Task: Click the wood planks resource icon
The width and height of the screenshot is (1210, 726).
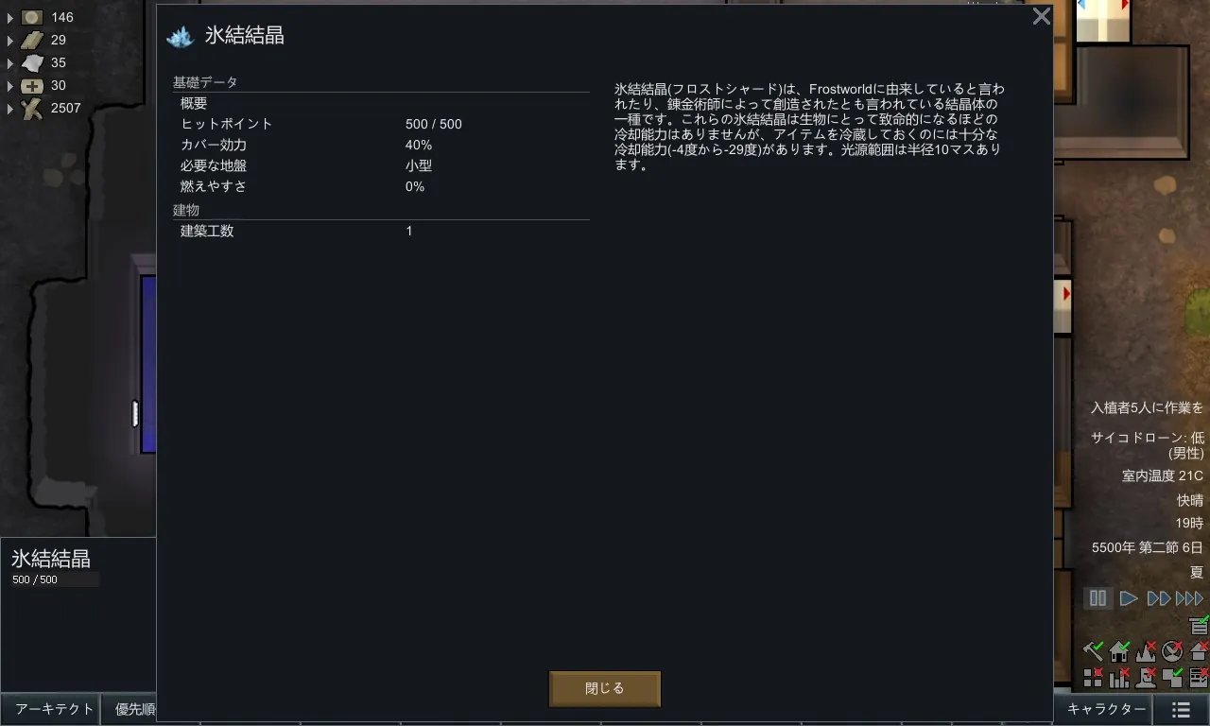Action: 32,41
